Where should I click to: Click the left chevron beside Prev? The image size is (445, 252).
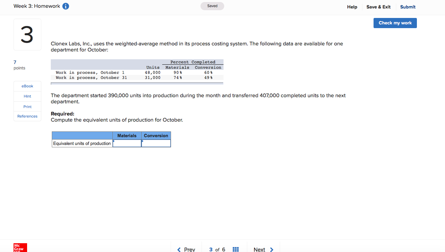[178, 250]
